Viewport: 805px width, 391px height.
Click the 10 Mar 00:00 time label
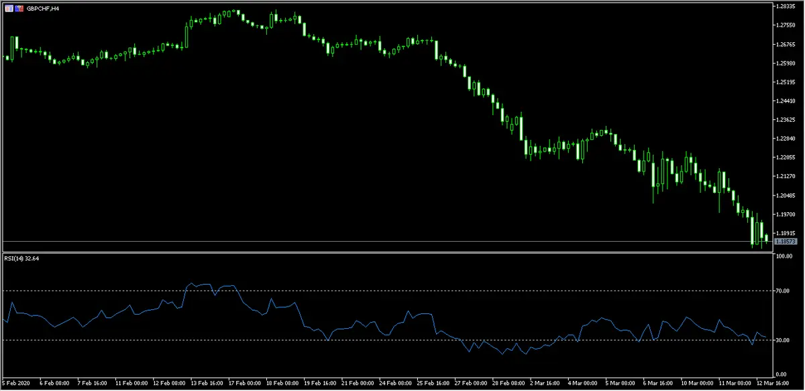point(698,383)
